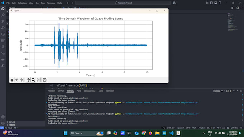
Task: Click the Python language mode in status bar
Action: point(202,128)
